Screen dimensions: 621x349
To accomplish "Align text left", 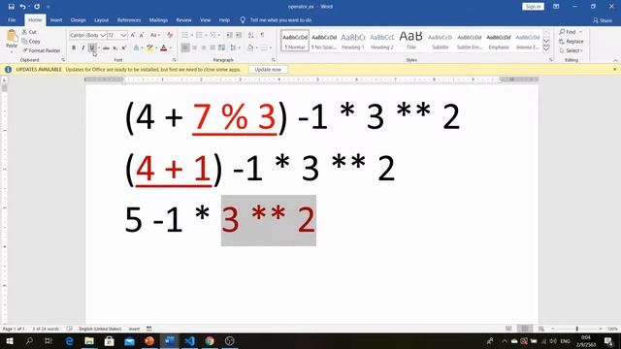I will [185, 48].
